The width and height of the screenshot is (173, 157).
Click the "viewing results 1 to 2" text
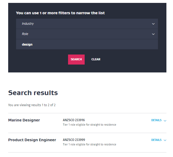pyautogui.click(x=32, y=105)
